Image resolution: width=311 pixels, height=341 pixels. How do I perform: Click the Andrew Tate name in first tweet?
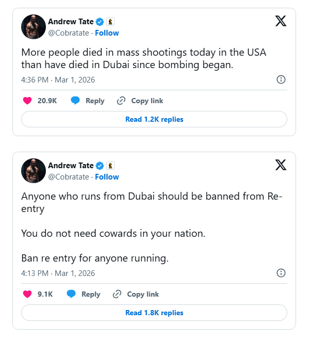tap(71, 21)
